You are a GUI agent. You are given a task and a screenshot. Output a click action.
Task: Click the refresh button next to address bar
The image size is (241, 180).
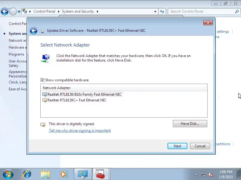coord(162,11)
